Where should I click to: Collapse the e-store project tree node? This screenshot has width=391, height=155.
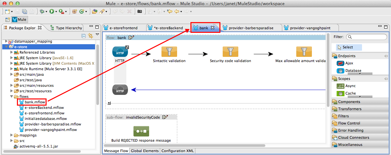coord(7,47)
